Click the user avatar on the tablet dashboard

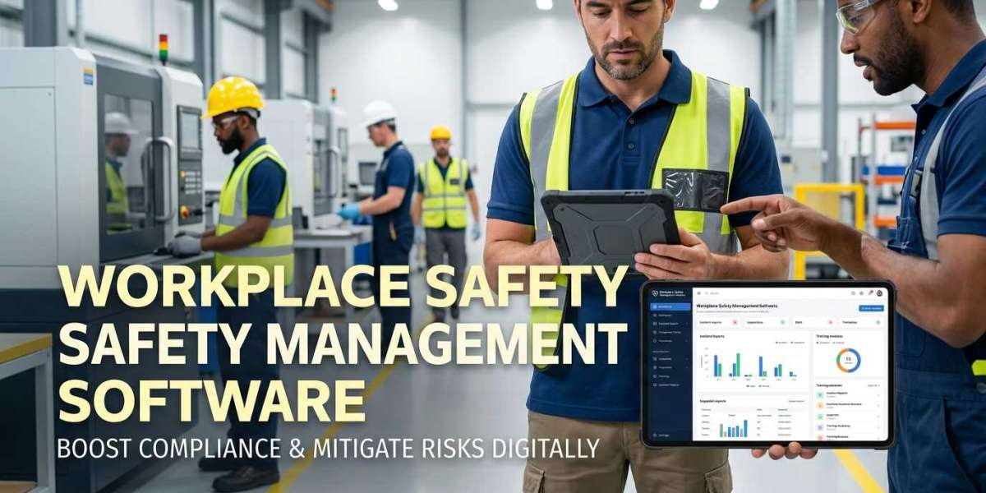879,293
